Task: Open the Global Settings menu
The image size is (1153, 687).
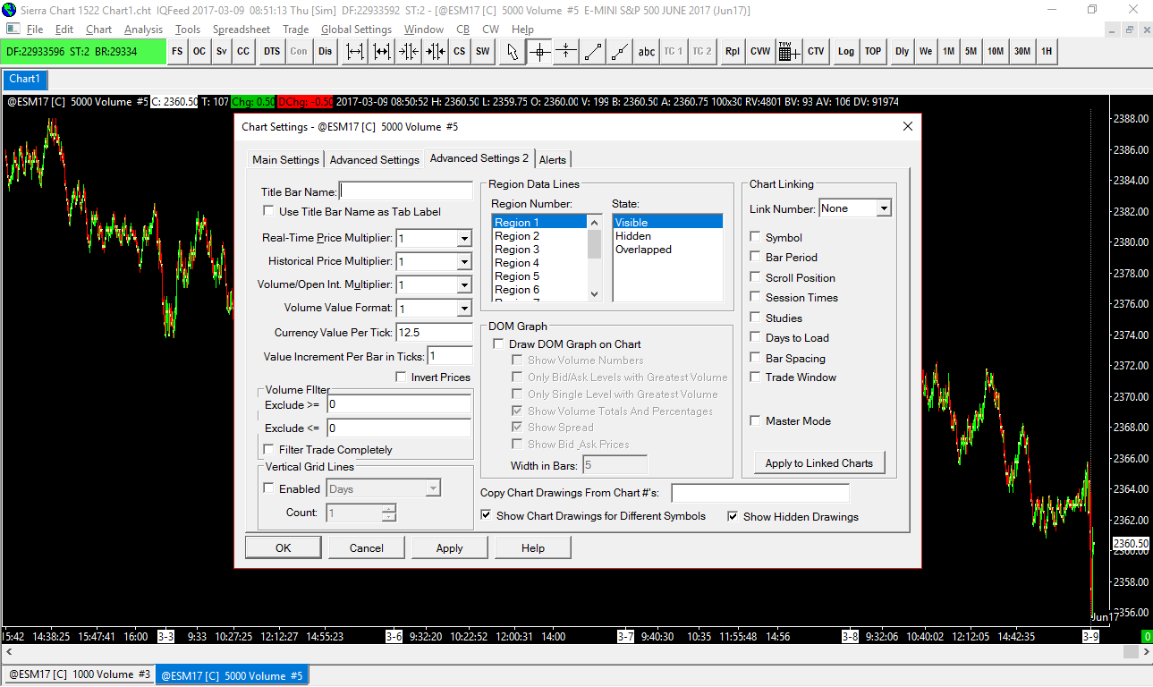Action: [x=356, y=30]
